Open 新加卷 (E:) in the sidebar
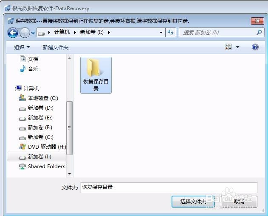268x216 pixels. point(40,118)
